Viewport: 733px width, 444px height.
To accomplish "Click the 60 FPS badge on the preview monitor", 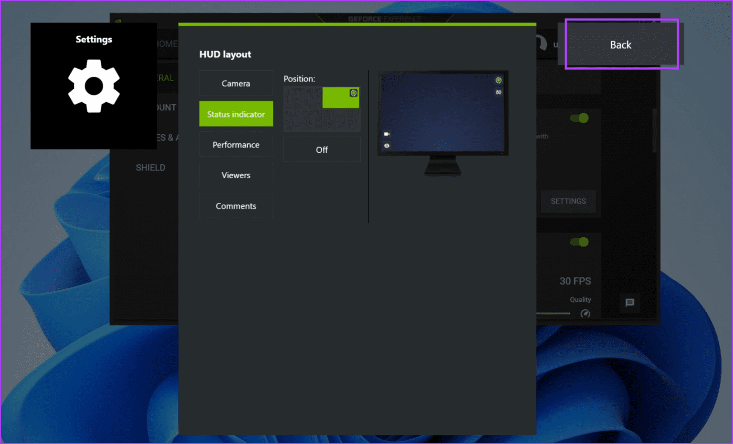I will pos(498,92).
